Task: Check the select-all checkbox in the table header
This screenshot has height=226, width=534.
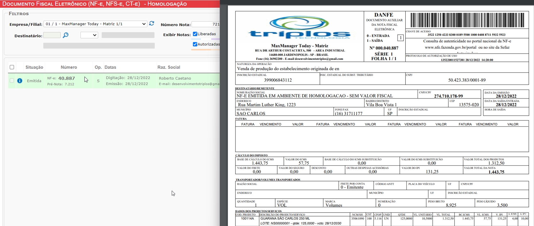Action: 12,67
